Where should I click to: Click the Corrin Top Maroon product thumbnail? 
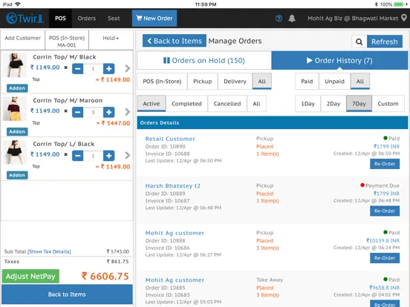[15, 108]
